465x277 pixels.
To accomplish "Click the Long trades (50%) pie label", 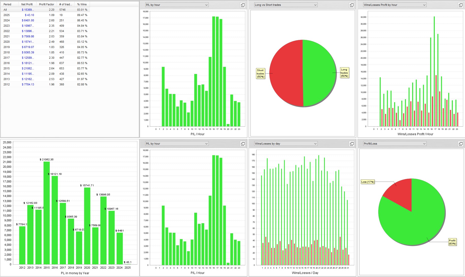I will pyautogui.click(x=344, y=73).
